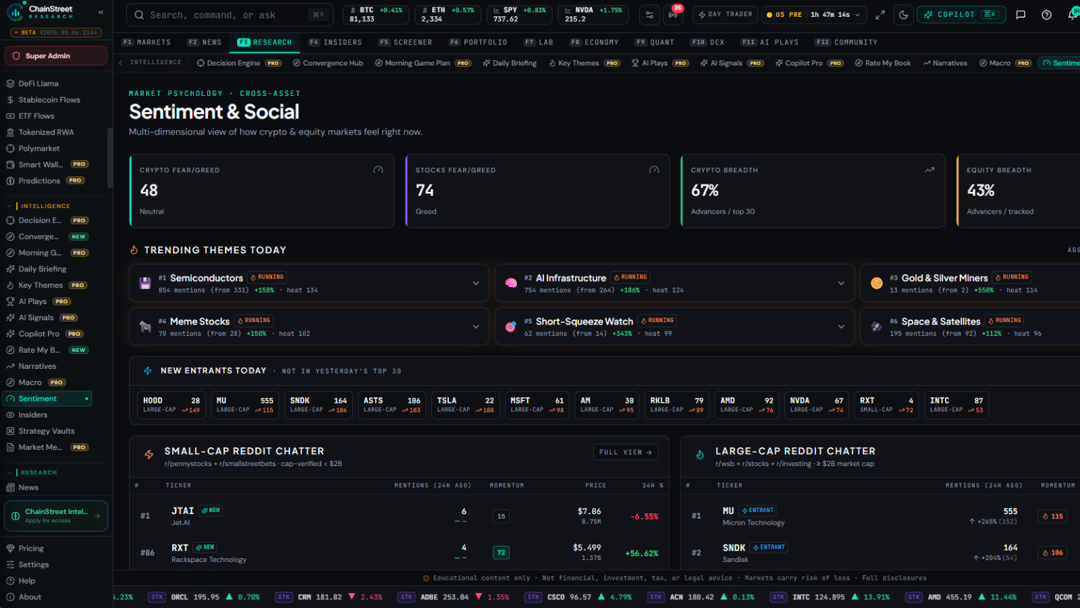Click the ChainStreet Research logo
Viewport: 1080px width, 608px height.
click(x=40, y=12)
